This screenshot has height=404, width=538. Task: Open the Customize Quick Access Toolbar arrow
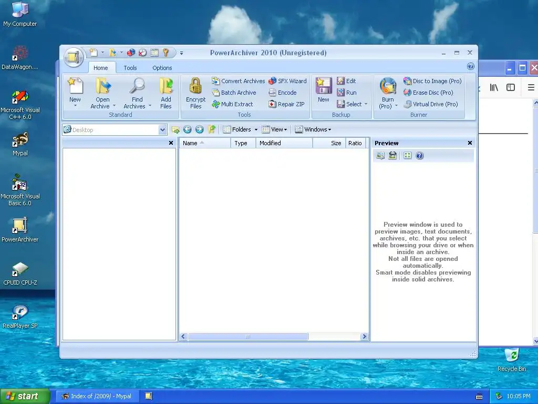181,53
